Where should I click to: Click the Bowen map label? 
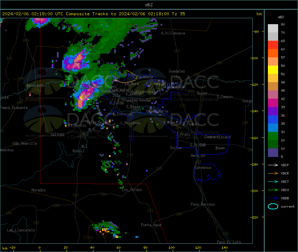220,148
